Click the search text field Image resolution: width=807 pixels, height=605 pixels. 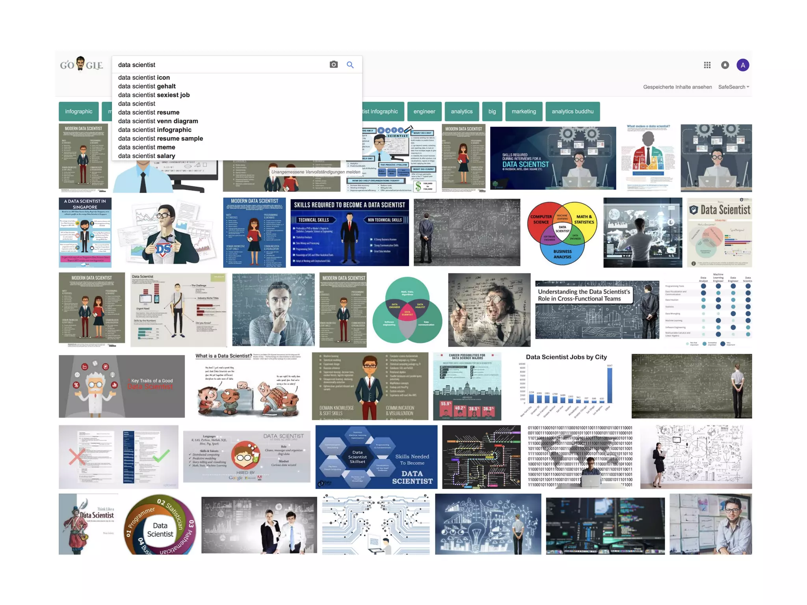(x=221, y=65)
